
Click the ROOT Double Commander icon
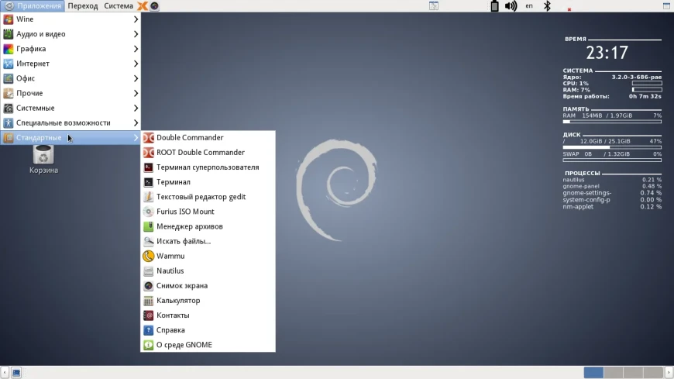coord(148,152)
